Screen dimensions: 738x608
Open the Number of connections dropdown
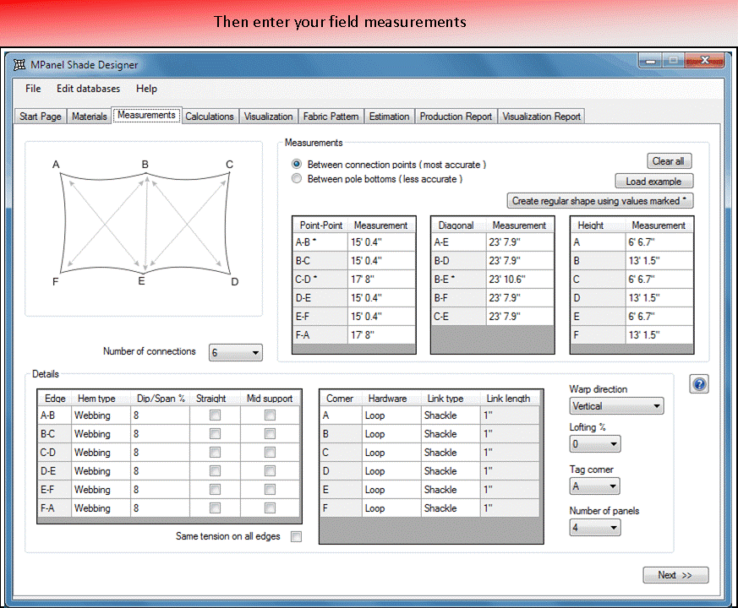tap(235, 353)
